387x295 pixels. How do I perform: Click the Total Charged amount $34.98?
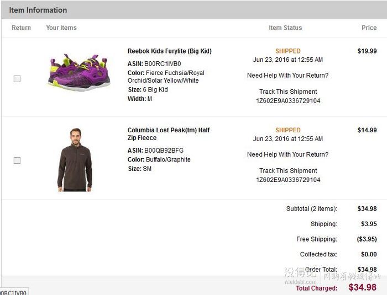click(362, 287)
